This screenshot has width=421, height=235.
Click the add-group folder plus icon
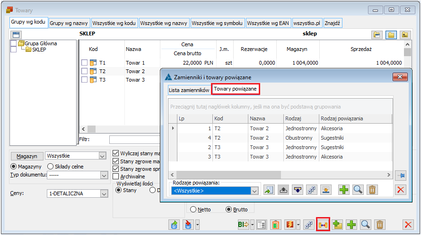[337, 225]
